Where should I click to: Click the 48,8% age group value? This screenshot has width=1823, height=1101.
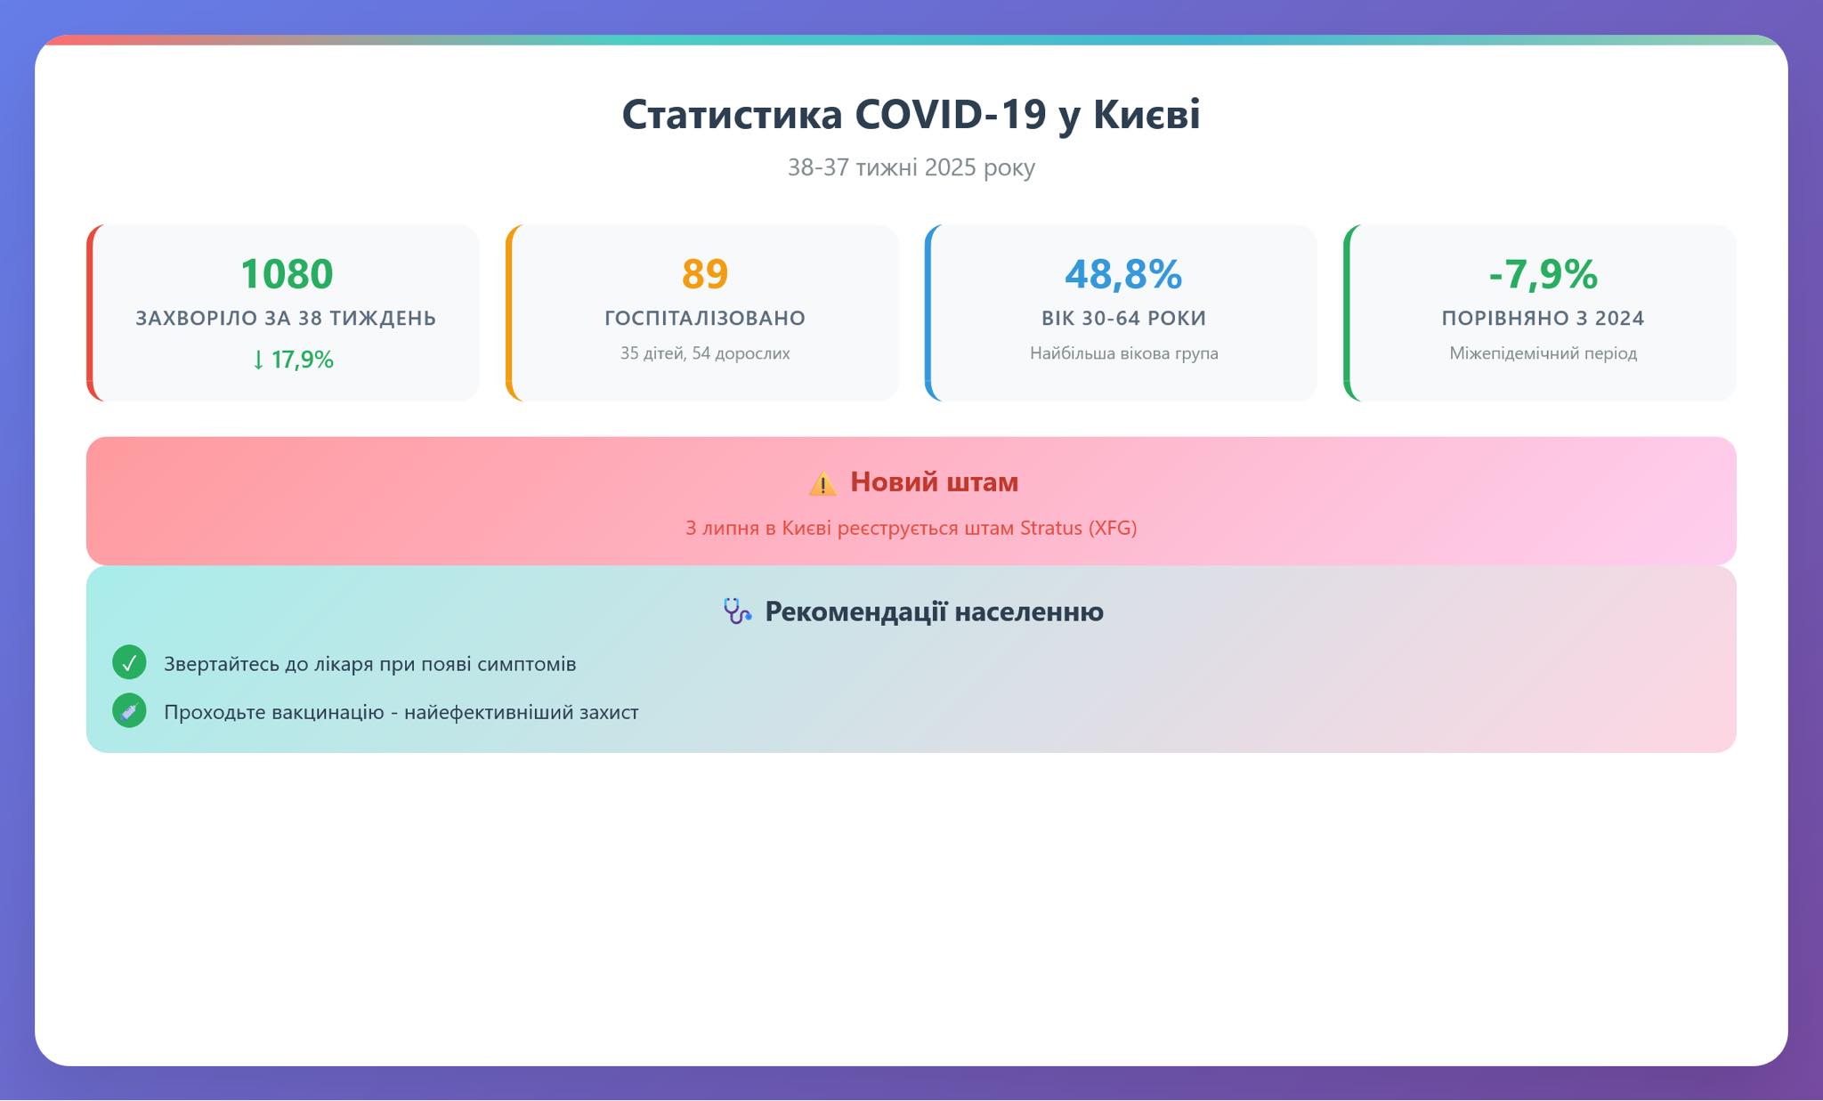1123,274
